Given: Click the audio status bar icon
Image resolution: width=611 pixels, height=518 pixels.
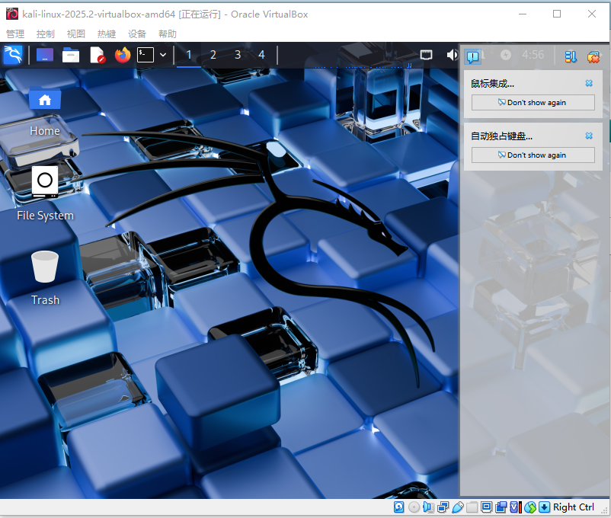Looking at the screenshot, I should pos(428,507).
